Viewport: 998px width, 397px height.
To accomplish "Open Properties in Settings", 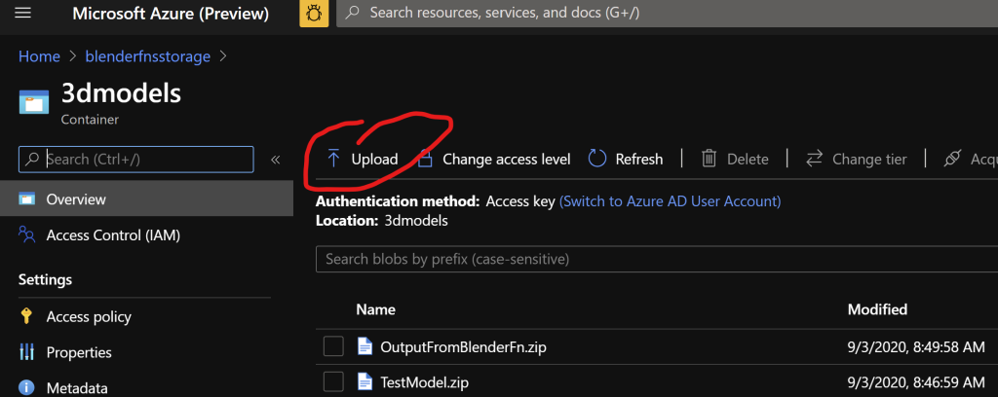I will pyautogui.click(x=79, y=352).
